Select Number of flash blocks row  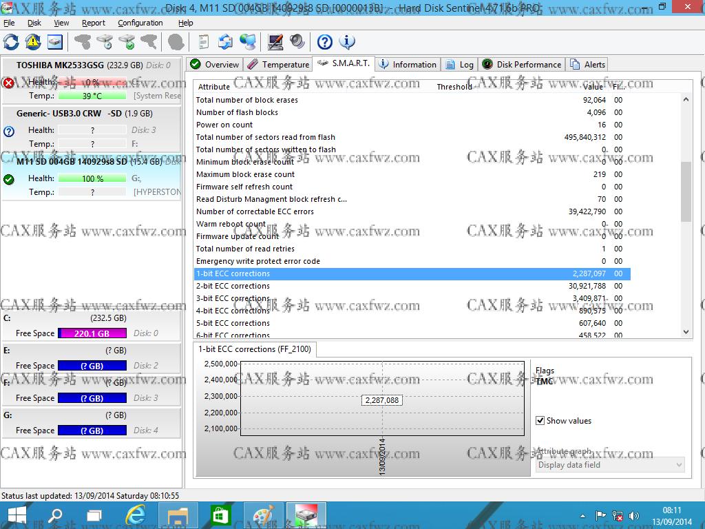click(412, 112)
